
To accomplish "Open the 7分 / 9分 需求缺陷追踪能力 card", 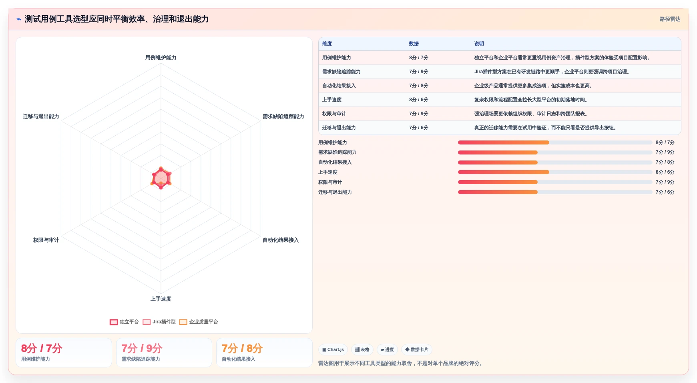I will tap(164, 353).
